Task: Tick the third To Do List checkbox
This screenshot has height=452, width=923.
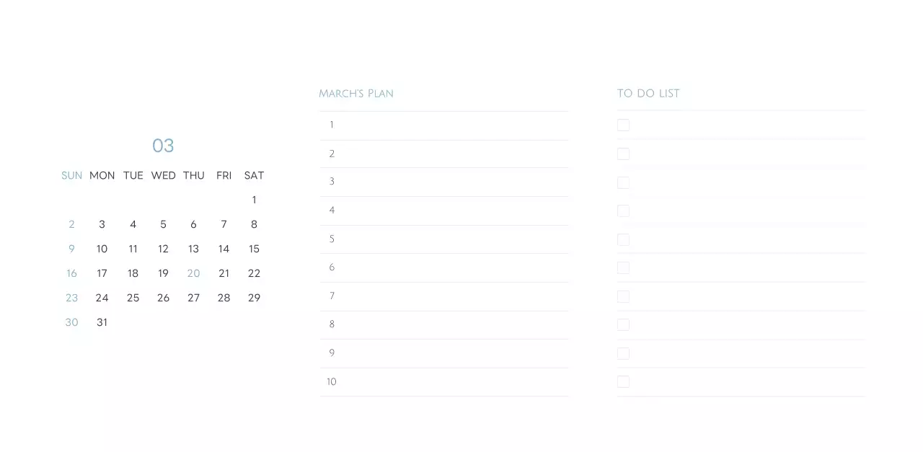Action: [623, 182]
